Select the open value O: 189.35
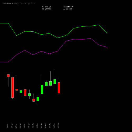132x132 pixels. pyautogui.click(x=47, y=9)
